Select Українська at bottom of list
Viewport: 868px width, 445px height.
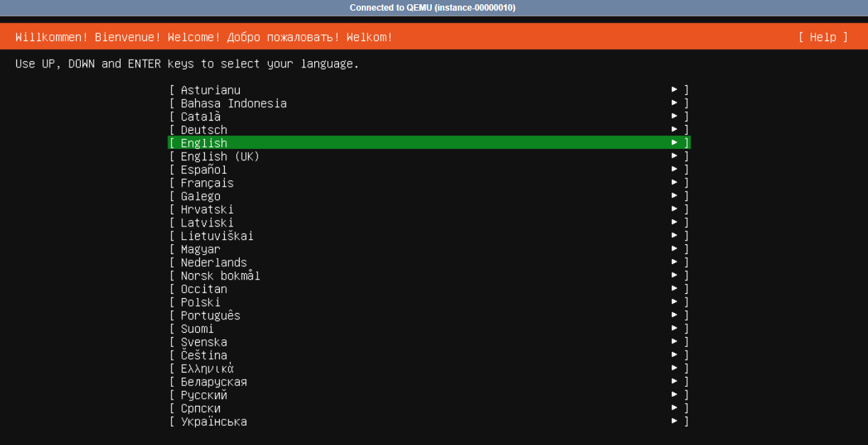point(213,422)
